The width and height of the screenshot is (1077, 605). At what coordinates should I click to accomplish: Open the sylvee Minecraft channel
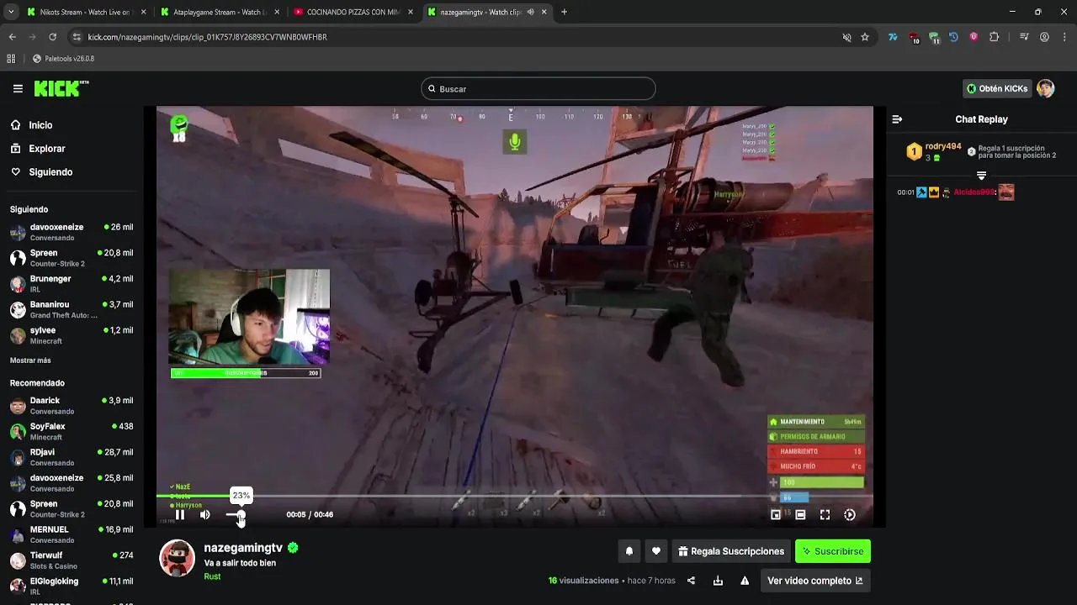point(72,335)
